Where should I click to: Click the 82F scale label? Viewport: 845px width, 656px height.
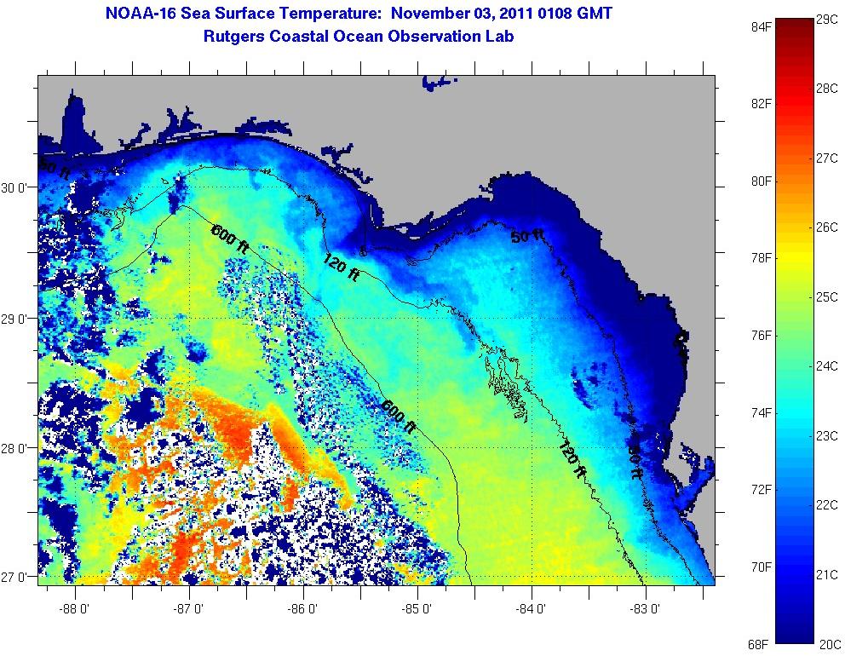pos(761,103)
